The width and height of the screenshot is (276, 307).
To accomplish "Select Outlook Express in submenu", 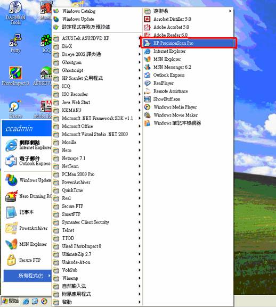I will 188,75.
